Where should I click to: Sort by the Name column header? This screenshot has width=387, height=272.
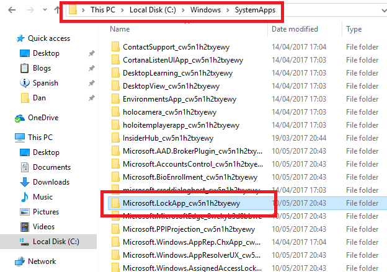pos(120,29)
